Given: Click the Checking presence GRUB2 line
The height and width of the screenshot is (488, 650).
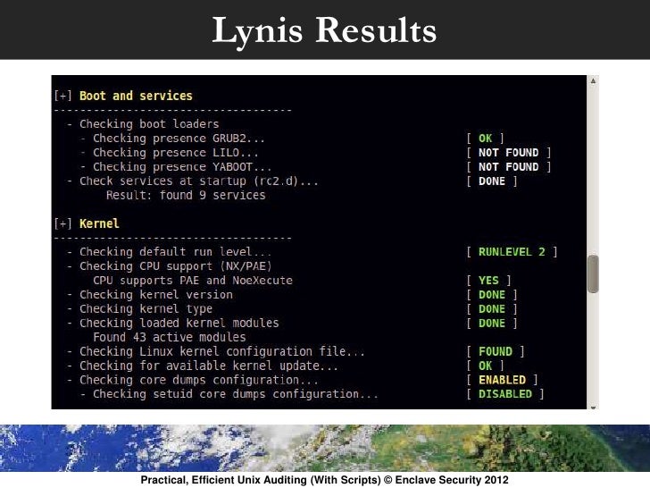Looking at the screenshot, I should (x=172, y=139).
